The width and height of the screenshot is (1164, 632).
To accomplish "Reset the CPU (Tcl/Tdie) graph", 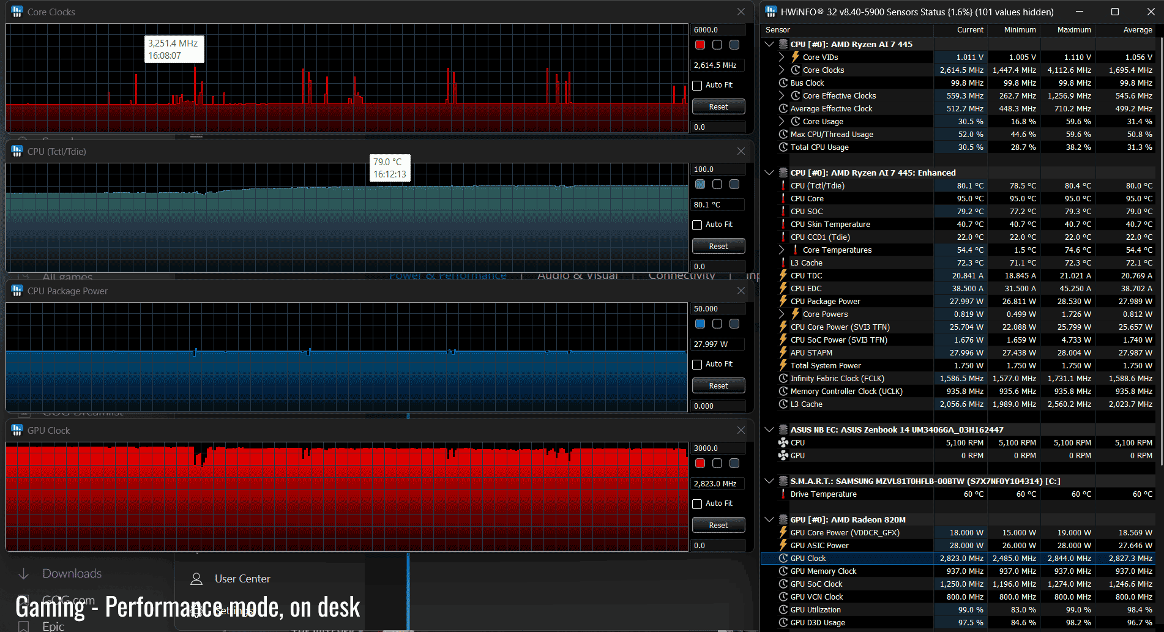I will tap(718, 246).
